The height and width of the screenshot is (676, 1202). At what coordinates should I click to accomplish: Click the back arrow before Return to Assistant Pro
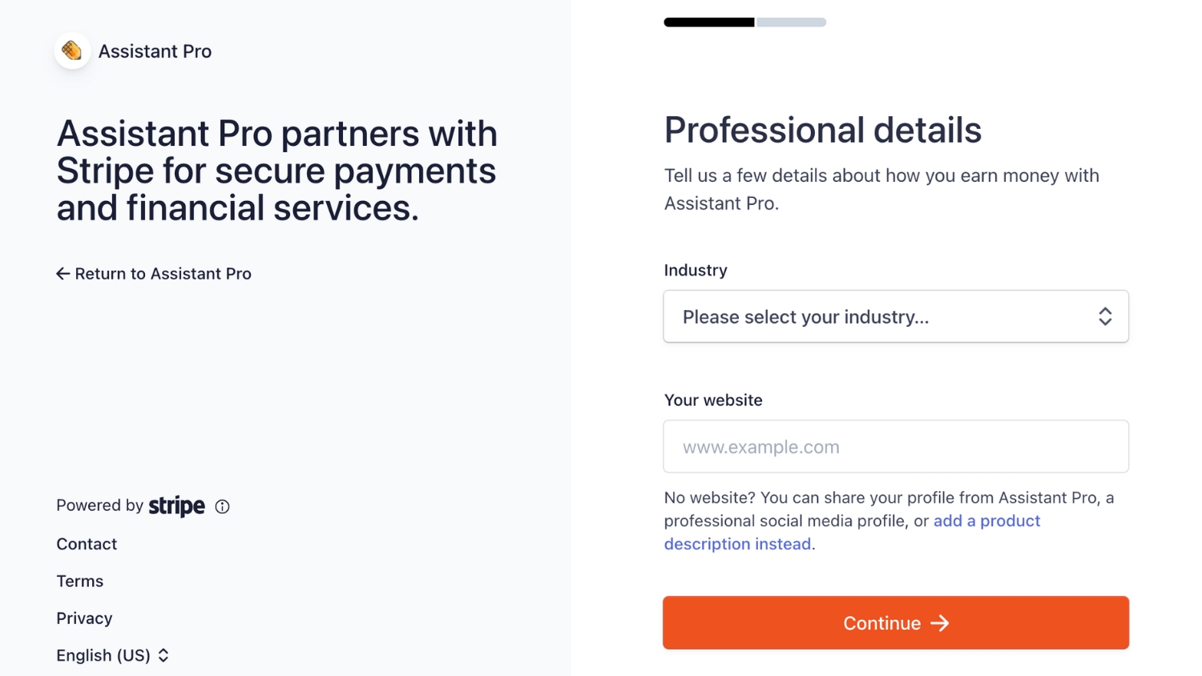(63, 274)
